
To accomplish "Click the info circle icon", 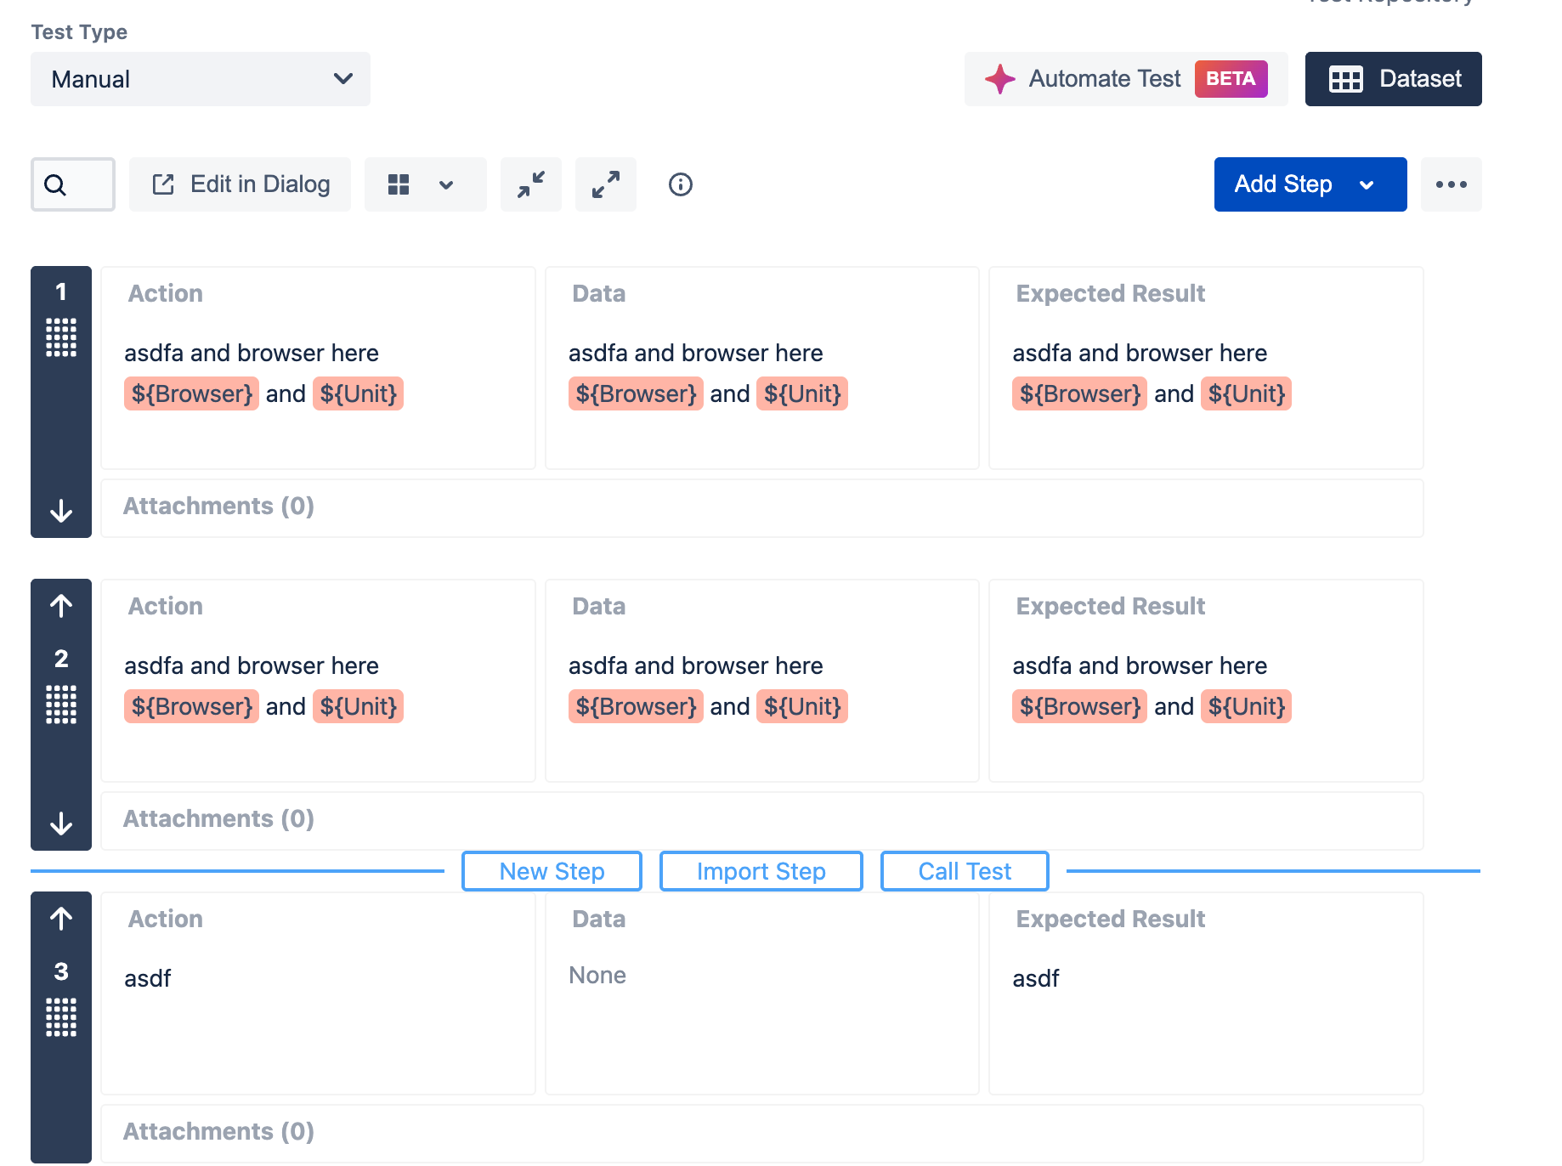I will pos(681,184).
